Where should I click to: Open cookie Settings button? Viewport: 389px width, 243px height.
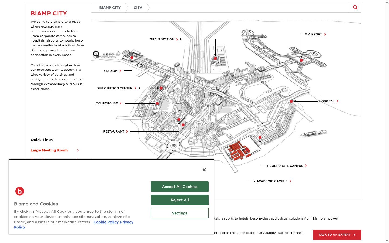tap(180, 213)
